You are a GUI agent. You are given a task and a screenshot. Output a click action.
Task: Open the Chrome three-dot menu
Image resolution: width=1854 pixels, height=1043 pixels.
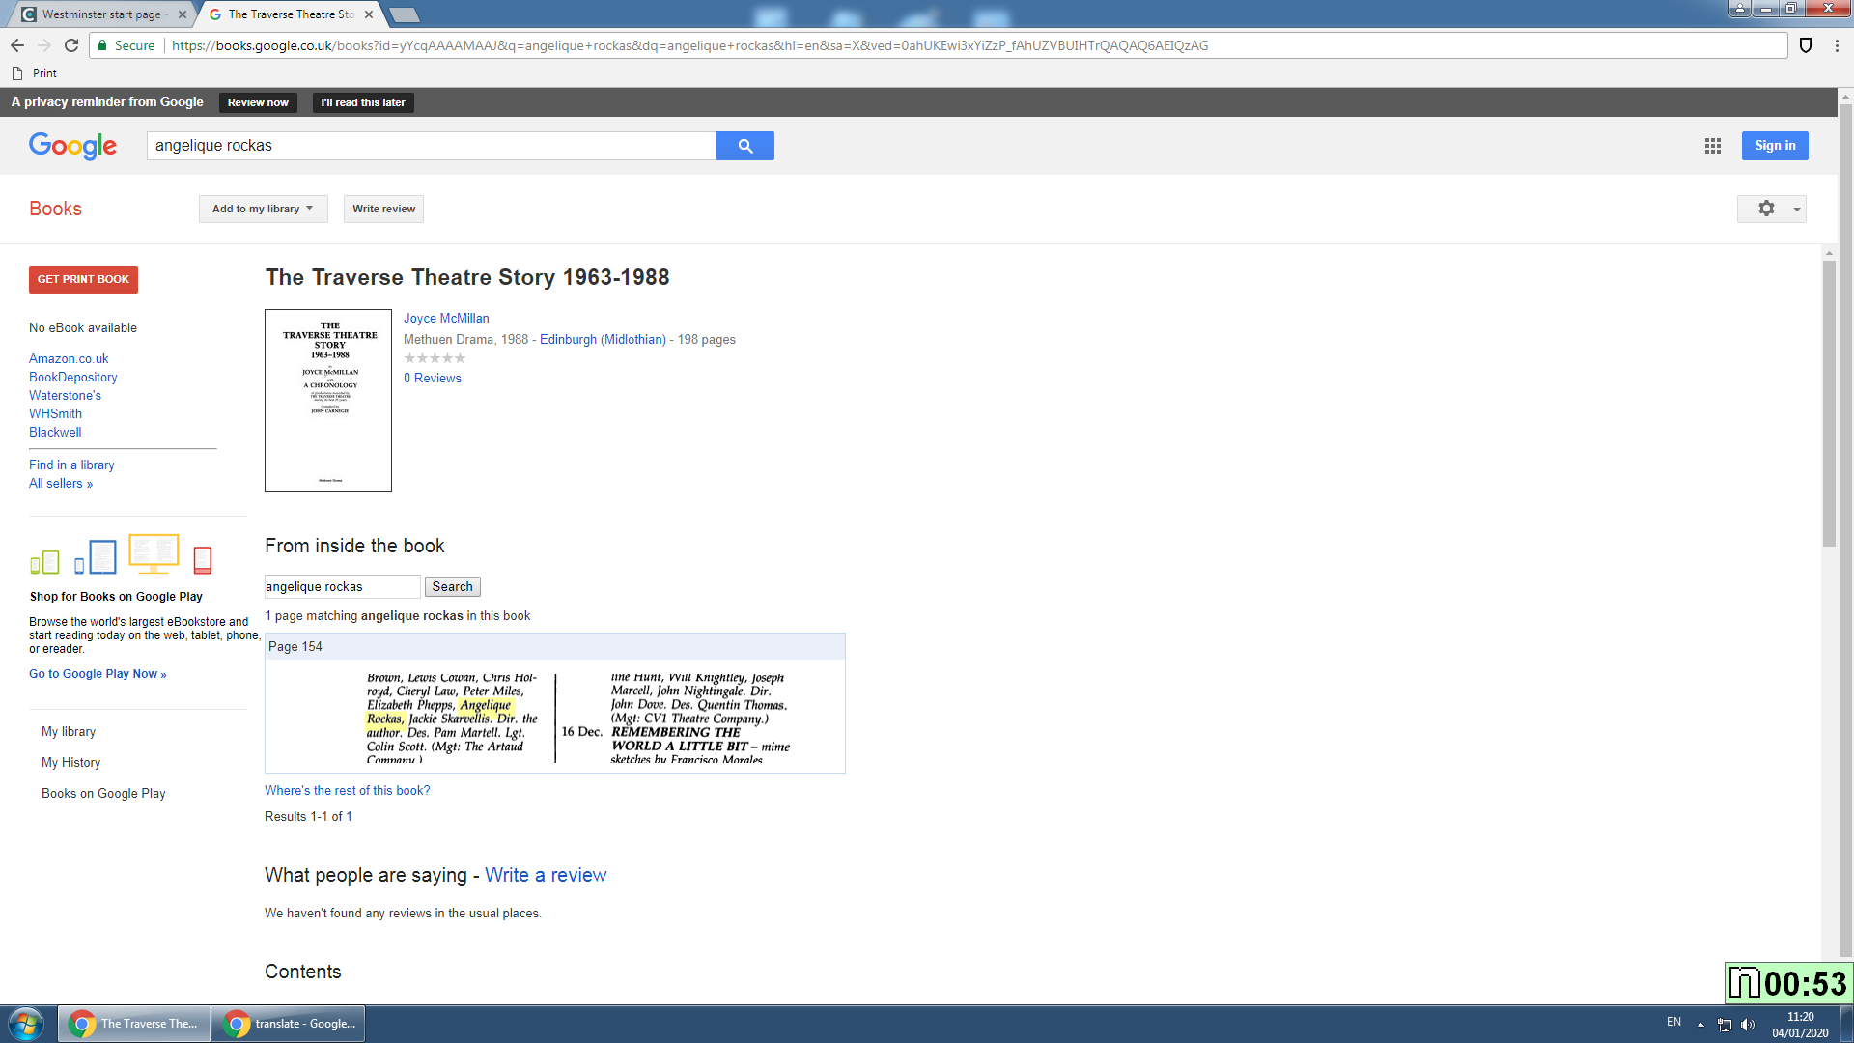1837,45
